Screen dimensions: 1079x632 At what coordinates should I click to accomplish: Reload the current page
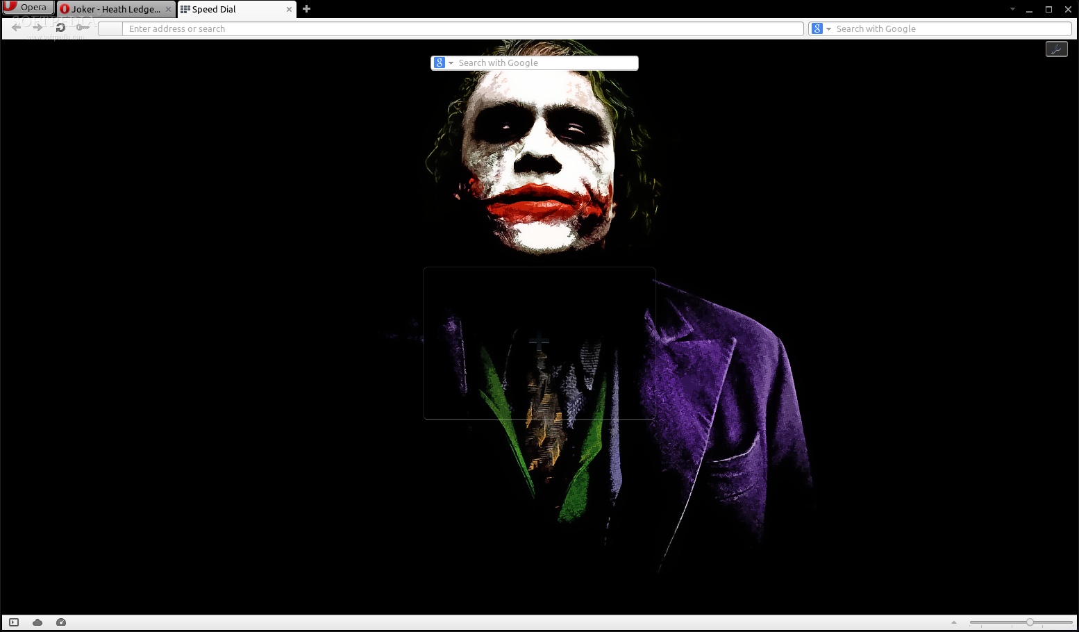tap(60, 28)
